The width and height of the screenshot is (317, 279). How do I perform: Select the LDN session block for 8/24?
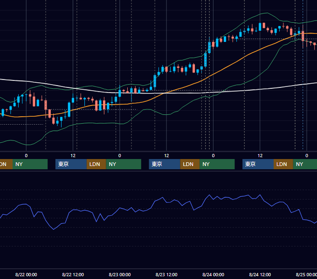pyautogui.click(x=283, y=164)
